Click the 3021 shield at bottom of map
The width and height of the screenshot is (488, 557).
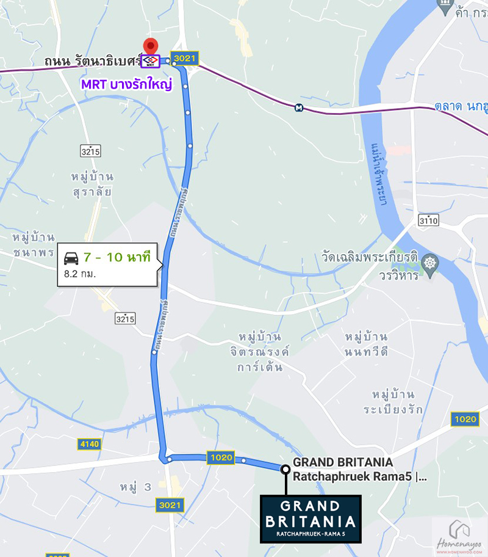pyautogui.click(x=170, y=505)
